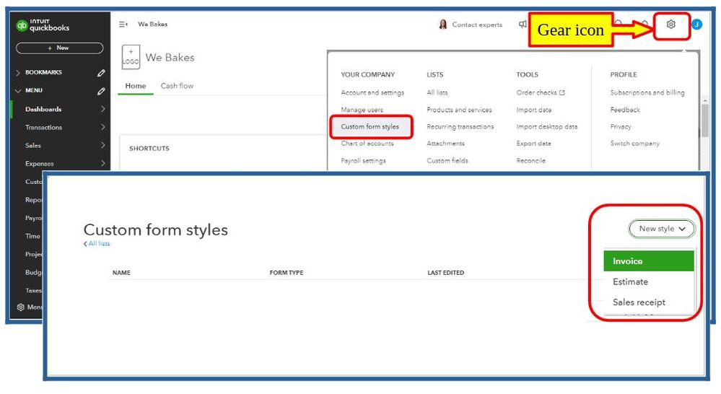Open Products and services

tap(459, 110)
